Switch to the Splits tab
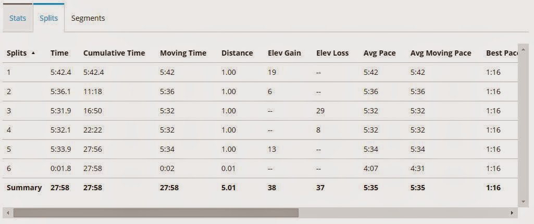Image resolution: width=534 pixels, height=224 pixels. 48,18
